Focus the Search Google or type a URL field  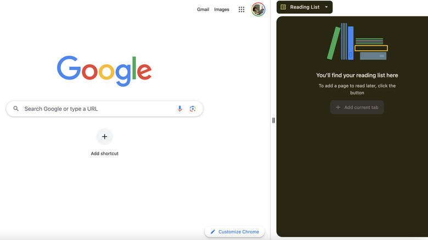tap(105, 108)
